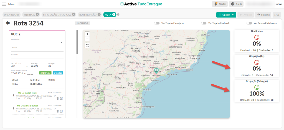Click the map marker labeled 20
The image size is (284, 130).
coord(156,71)
